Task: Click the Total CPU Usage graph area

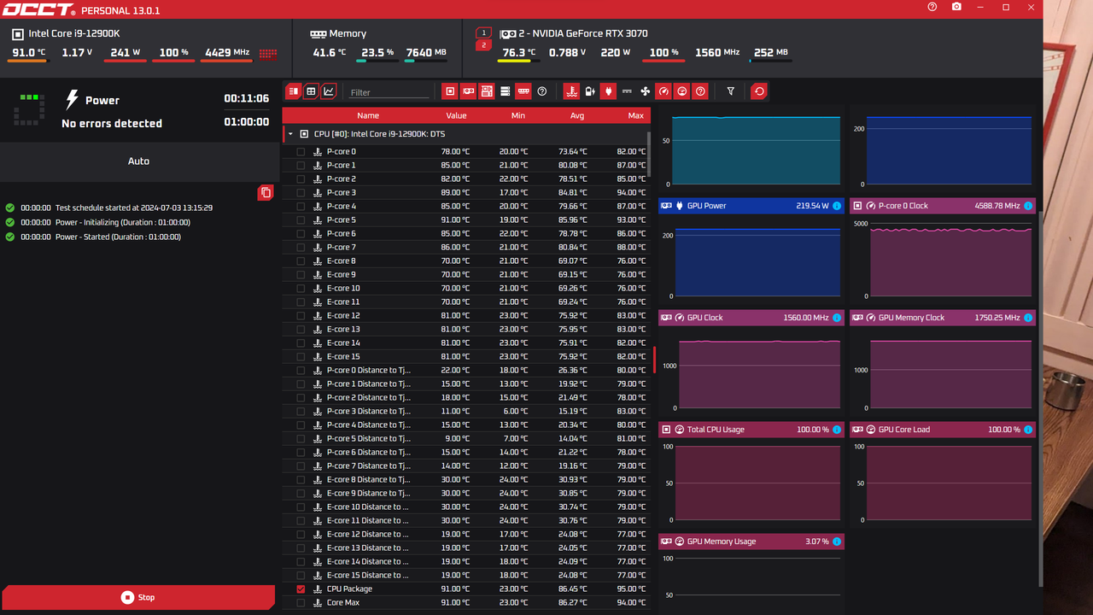Action: pyautogui.click(x=757, y=483)
